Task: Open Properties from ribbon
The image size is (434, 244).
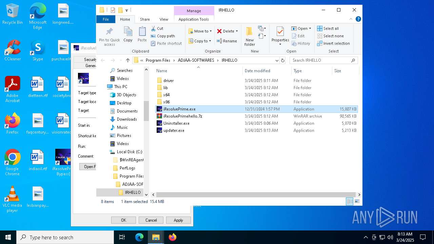Action: [280, 36]
